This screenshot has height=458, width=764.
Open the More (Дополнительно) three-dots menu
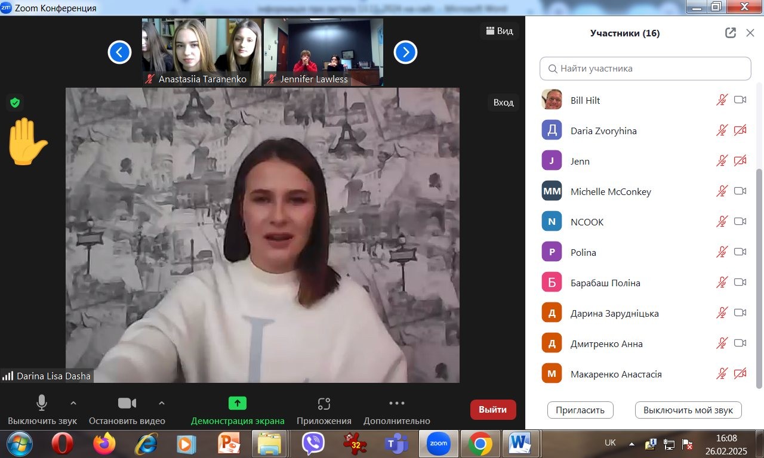point(396,404)
